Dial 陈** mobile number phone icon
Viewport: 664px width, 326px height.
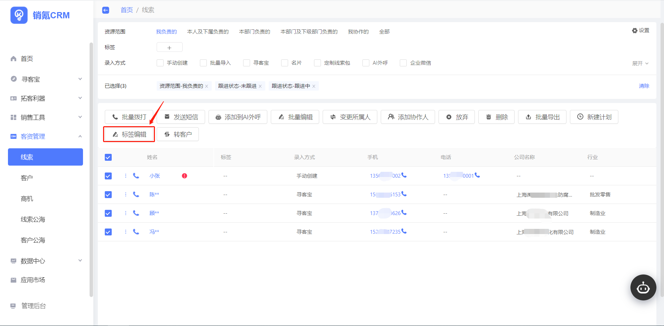[404, 194]
